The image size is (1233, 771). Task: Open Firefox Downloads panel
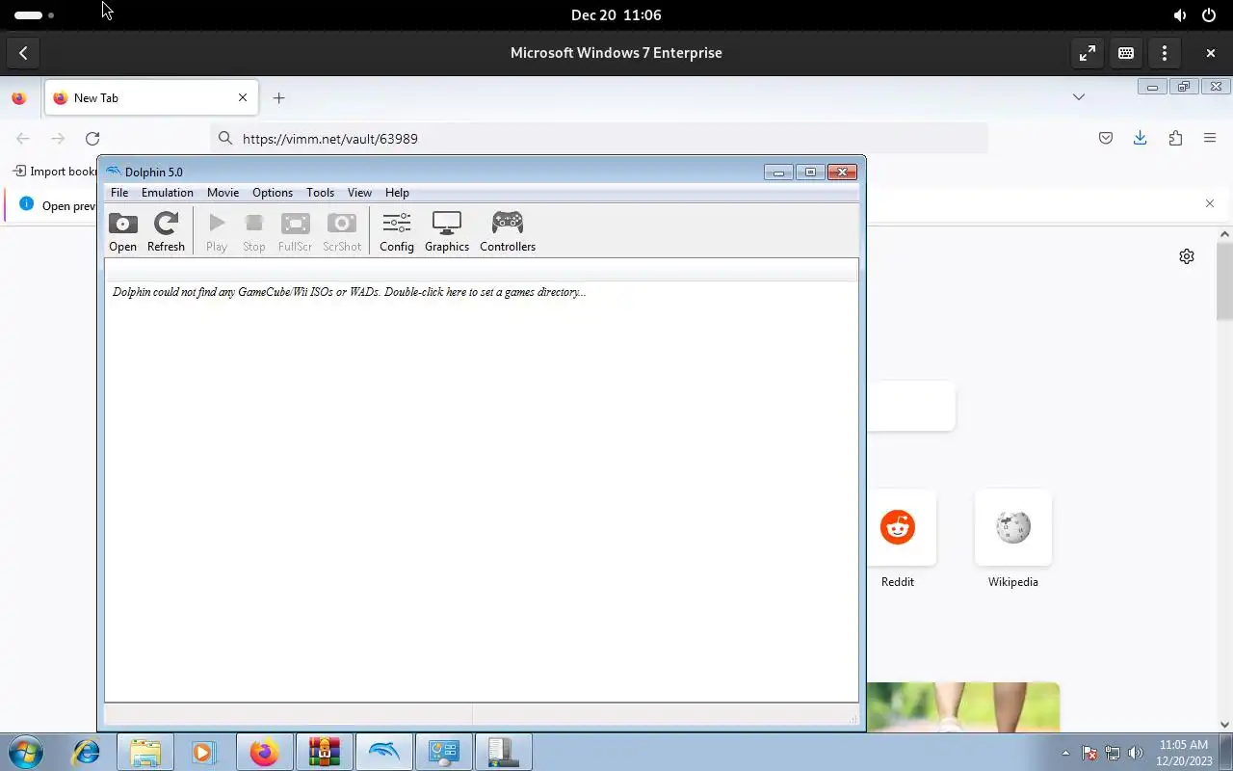point(1141,139)
